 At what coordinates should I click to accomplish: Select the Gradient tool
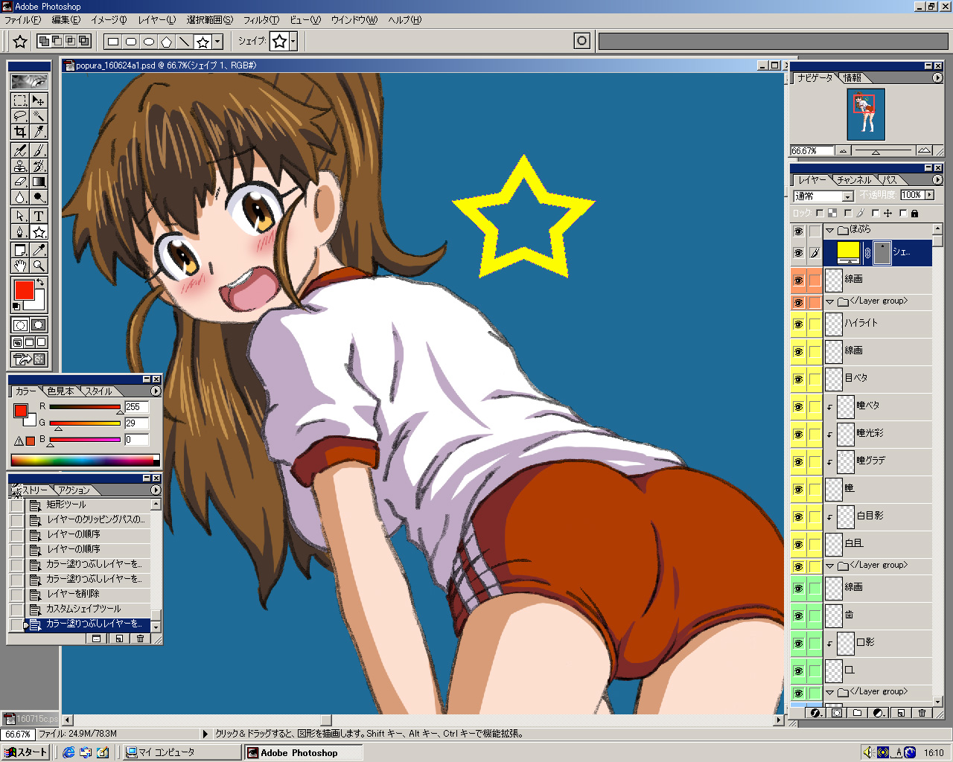coord(39,182)
